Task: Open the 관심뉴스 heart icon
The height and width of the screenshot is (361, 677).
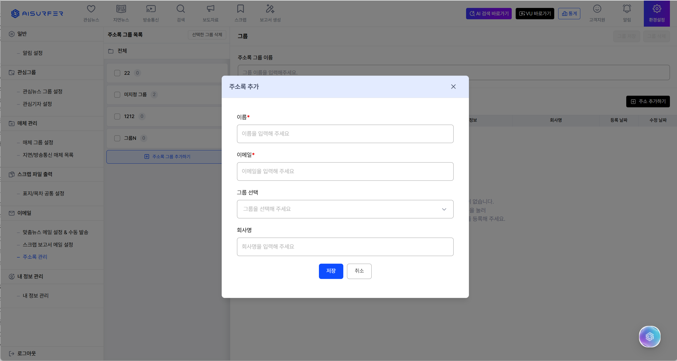Action: click(x=91, y=9)
